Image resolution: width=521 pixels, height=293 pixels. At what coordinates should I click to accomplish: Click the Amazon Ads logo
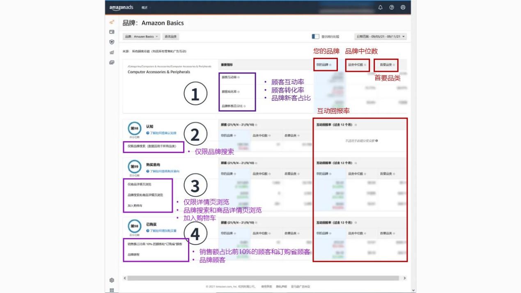pyautogui.click(x=121, y=7)
